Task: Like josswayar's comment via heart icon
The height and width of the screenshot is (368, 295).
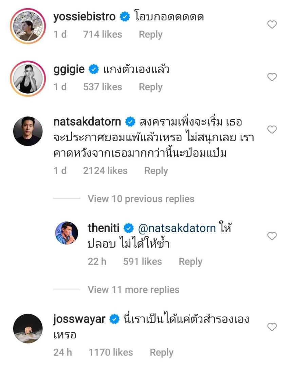Action: (272, 327)
